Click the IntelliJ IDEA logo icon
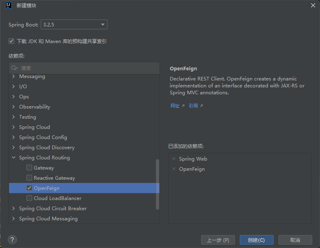Screen dimensions: 320x248 point(9,5)
